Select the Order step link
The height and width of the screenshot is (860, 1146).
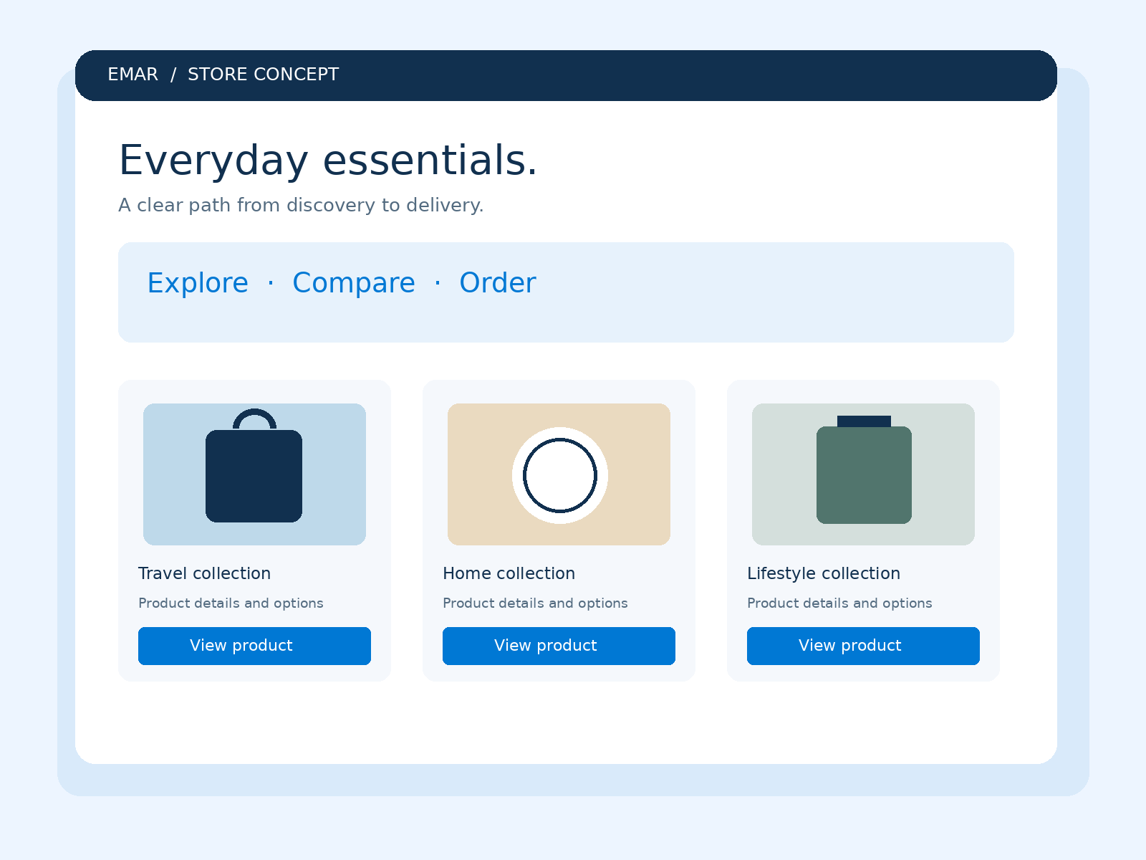pos(498,283)
